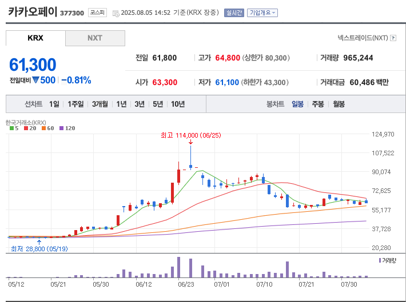
Task: Switch to the NXT tab
Action: click(95, 38)
